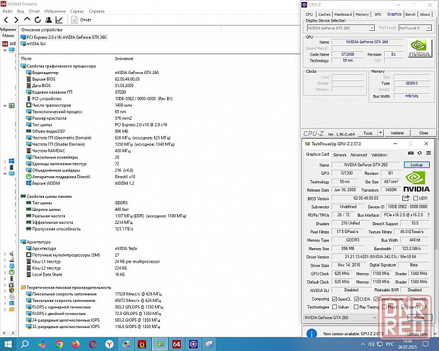Click the volume speaker icon in system tray
The height and width of the screenshot is (351, 439).
(372, 344)
